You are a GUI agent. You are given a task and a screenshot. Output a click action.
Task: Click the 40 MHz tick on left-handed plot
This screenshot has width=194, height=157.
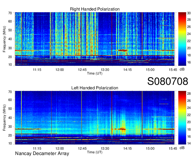point(10,118)
